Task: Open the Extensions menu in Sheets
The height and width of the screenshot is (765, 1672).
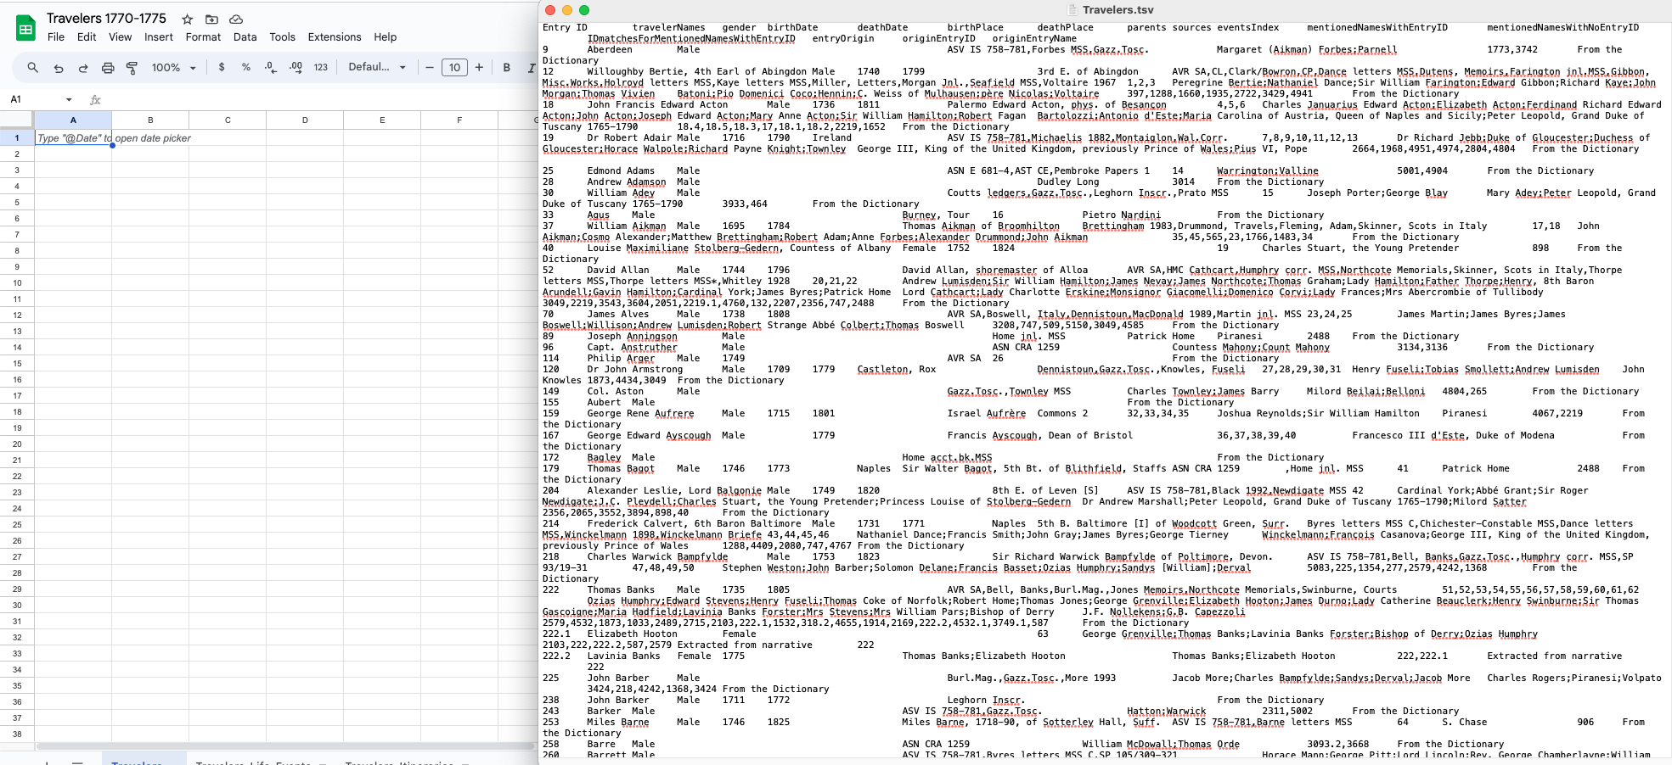Action: point(335,37)
